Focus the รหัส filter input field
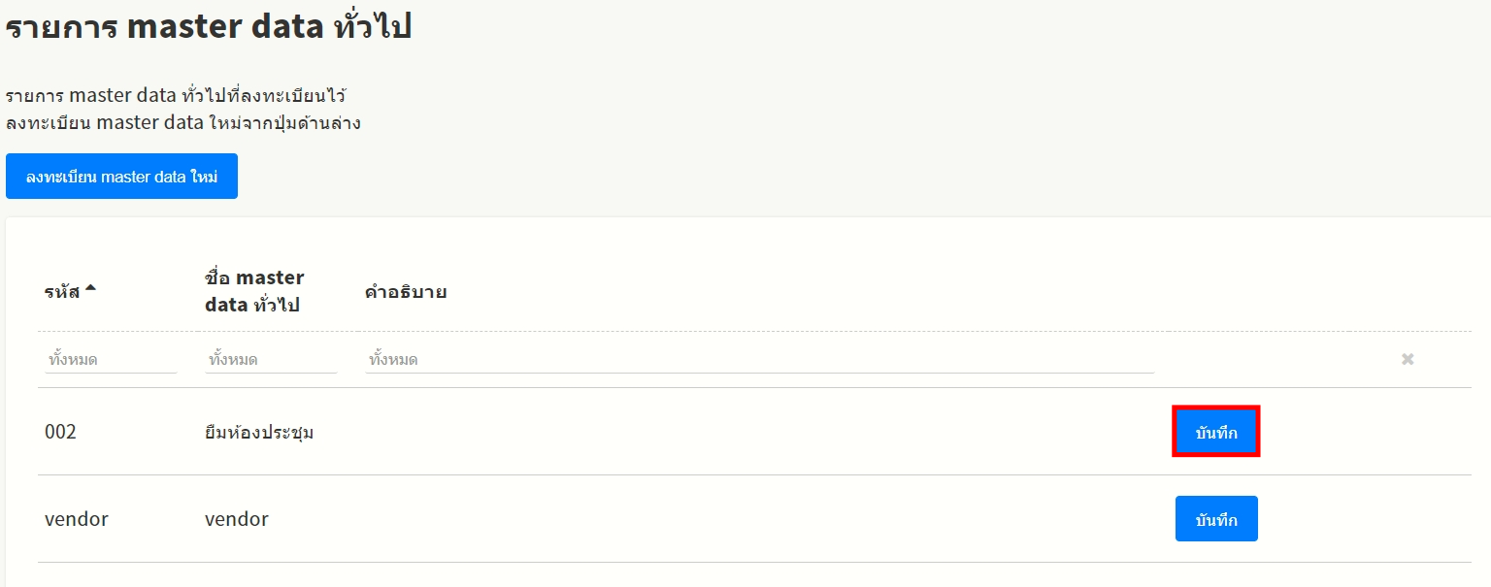 (x=110, y=360)
